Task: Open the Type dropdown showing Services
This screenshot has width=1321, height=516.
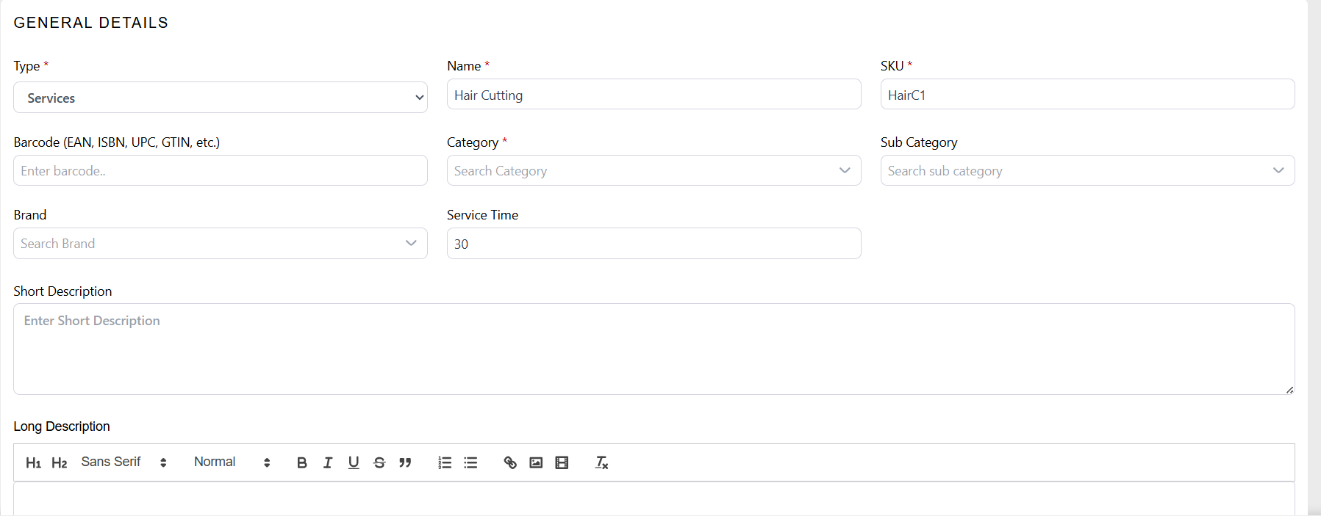Action: pyautogui.click(x=220, y=98)
